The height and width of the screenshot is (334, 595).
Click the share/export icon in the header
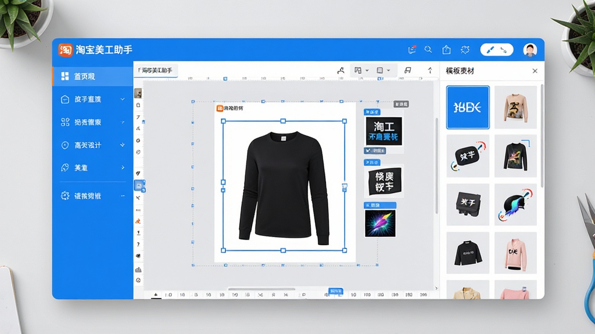(446, 50)
